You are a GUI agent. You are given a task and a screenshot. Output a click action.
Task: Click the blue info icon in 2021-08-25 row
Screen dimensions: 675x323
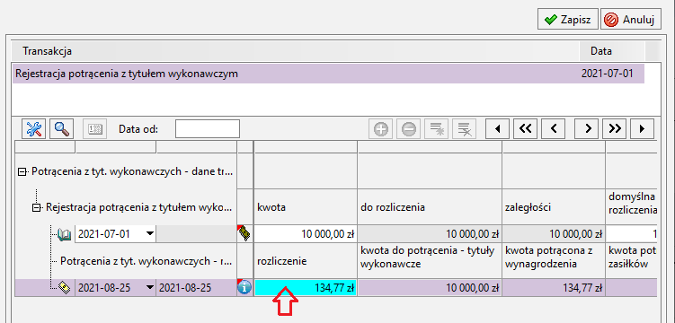pyautogui.click(x=244, y=288)
